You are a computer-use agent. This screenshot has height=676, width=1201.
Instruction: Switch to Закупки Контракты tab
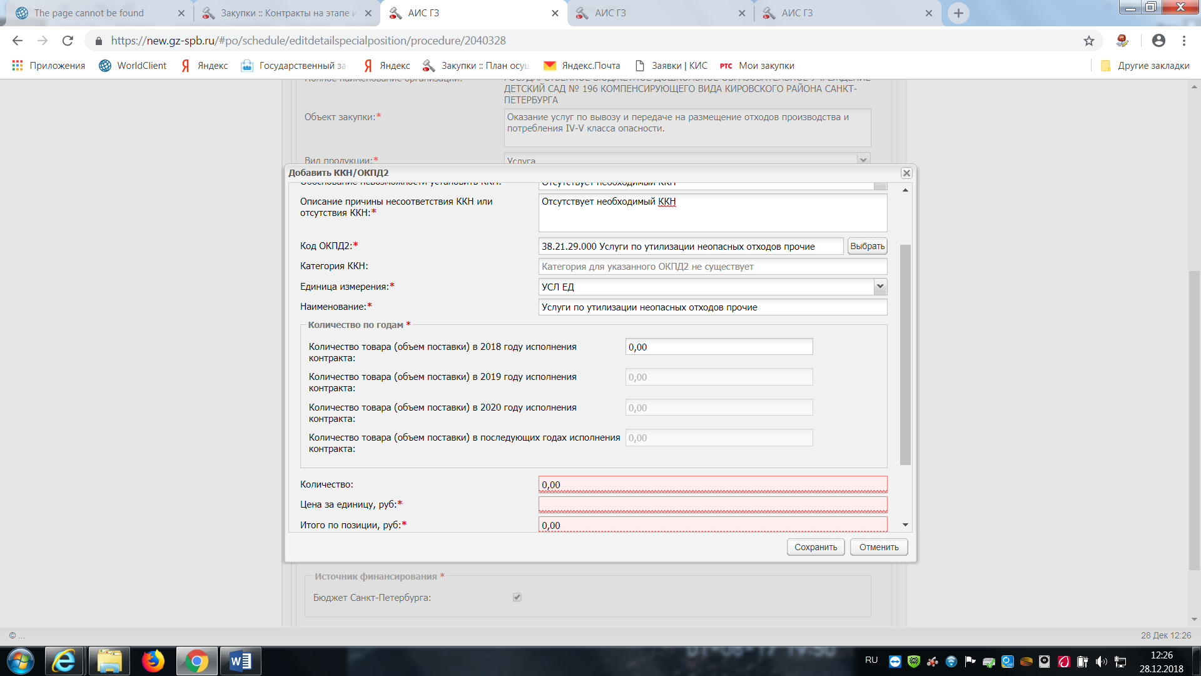coord(288,13)
